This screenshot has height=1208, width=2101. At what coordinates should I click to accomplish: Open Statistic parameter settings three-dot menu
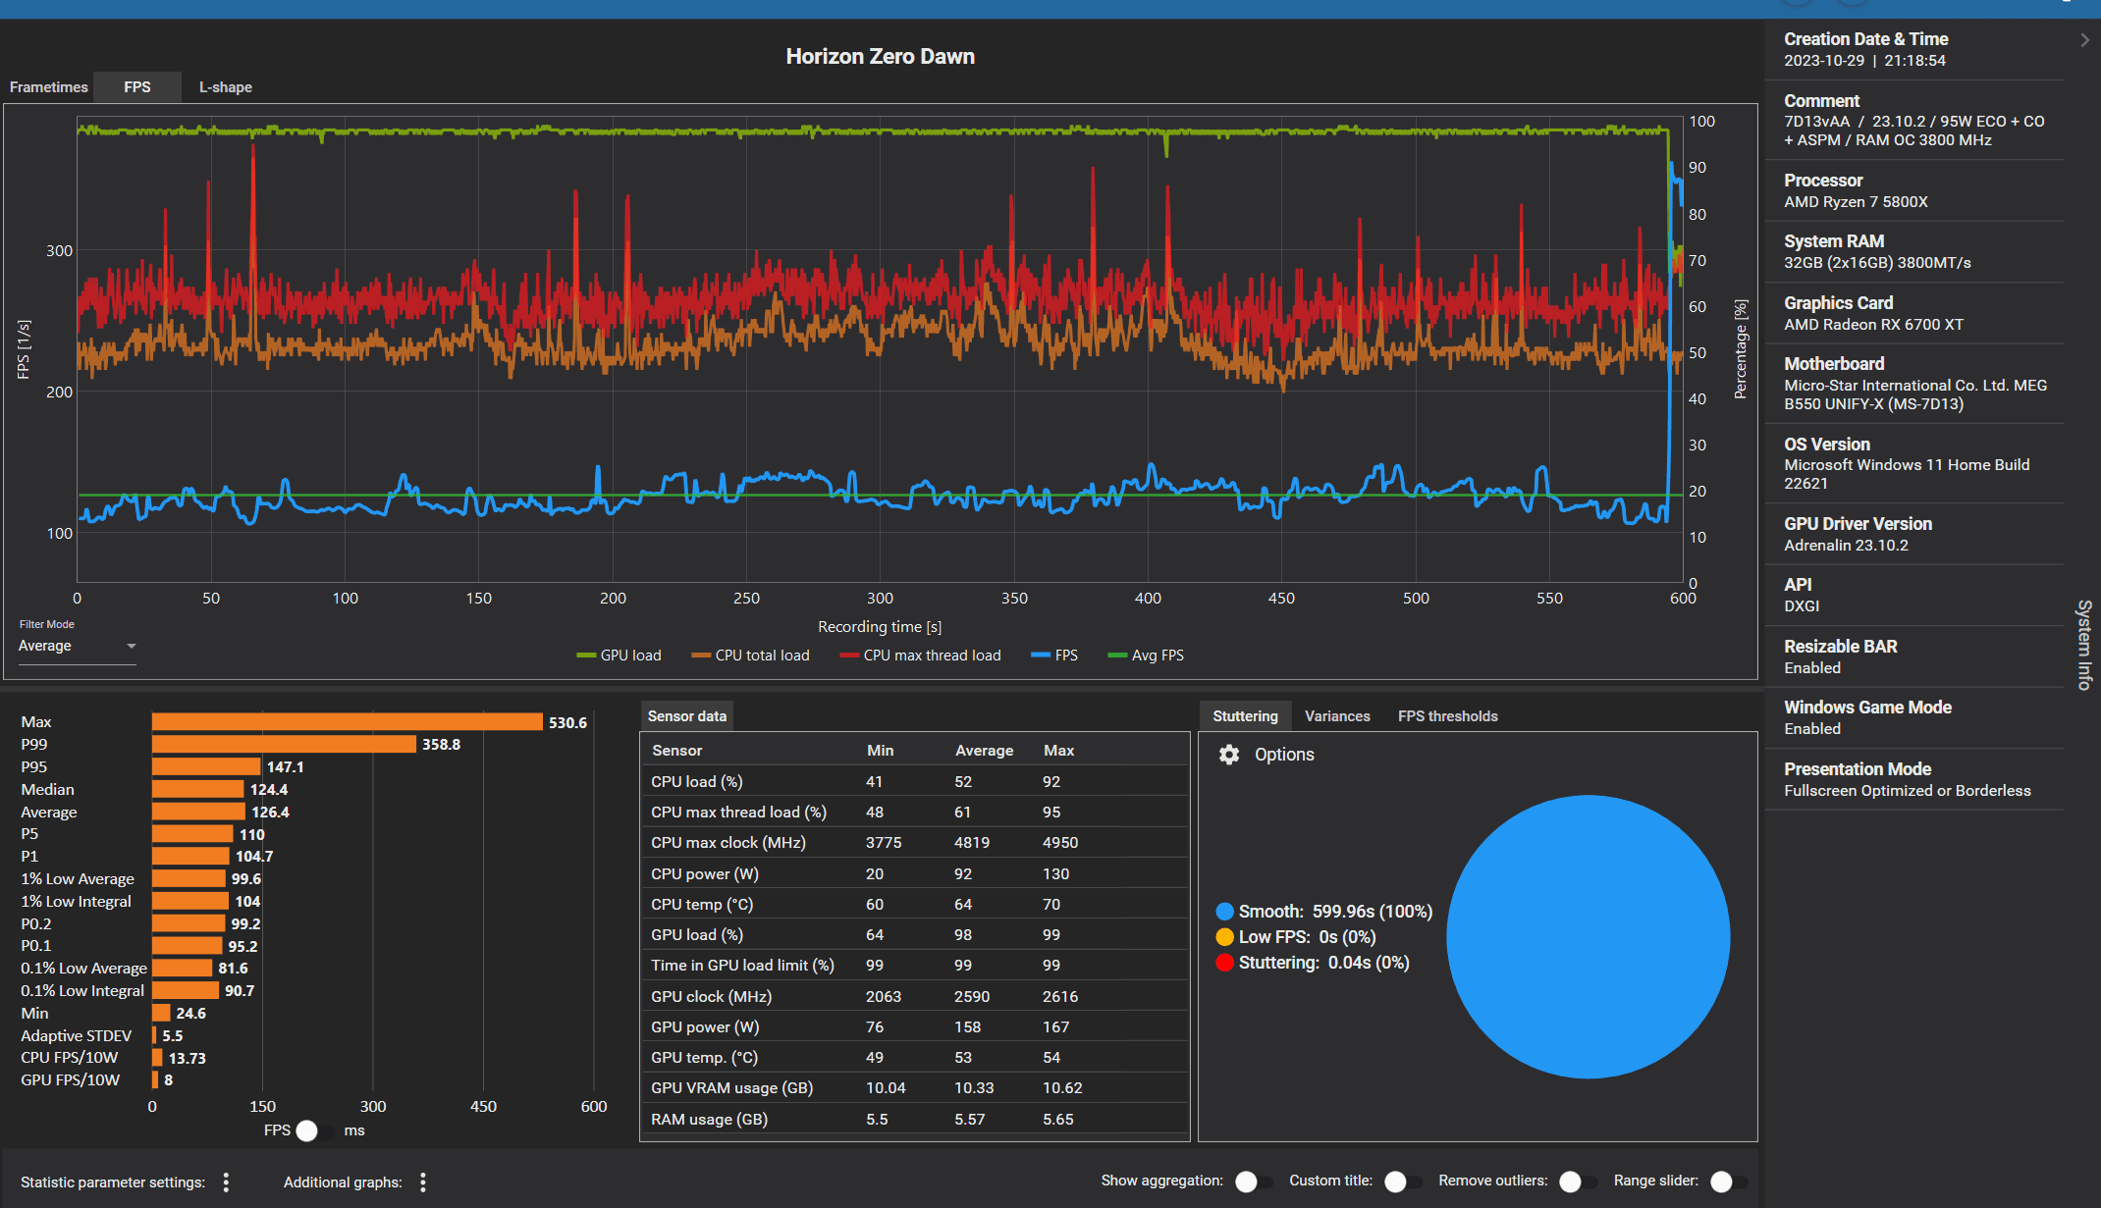coord(226,1182)
